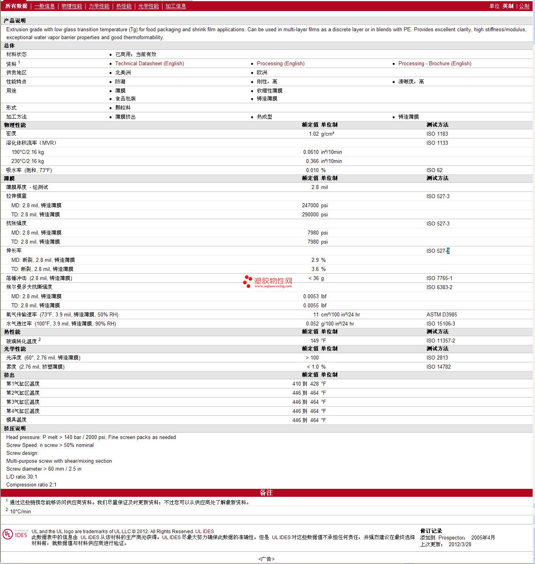The width and height of the screenshot is (535, 564).
Task: Select the 所有数据 tab
Action: pos(16,6)
